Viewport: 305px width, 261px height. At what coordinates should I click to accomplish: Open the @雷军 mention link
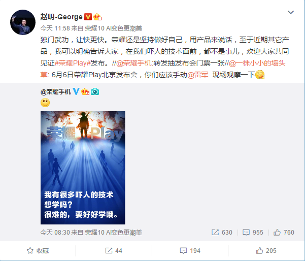198,75
